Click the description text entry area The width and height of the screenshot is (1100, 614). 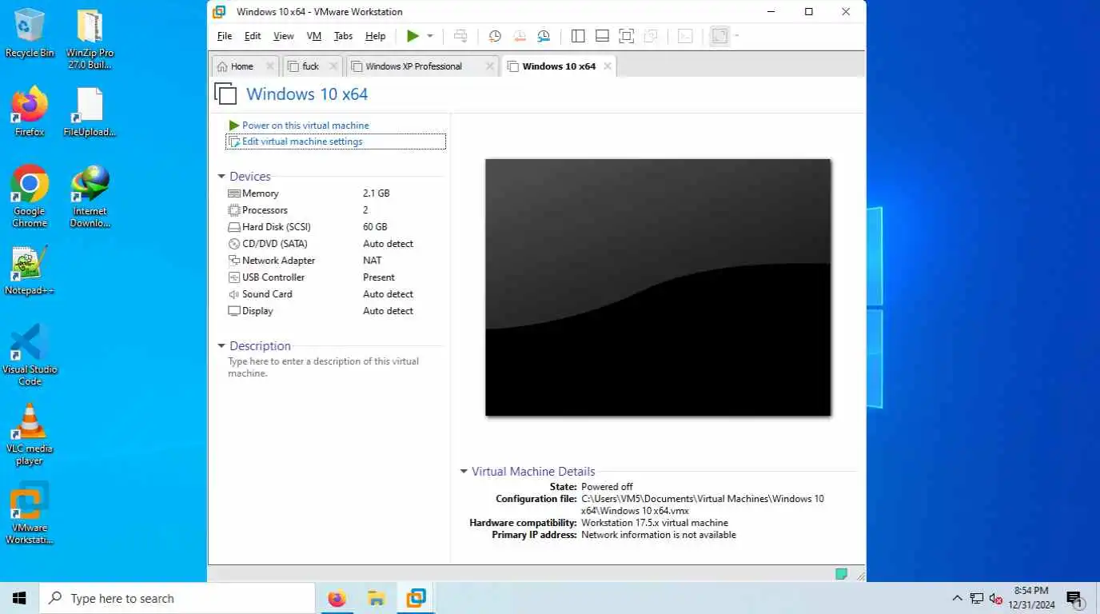point(324,367)
